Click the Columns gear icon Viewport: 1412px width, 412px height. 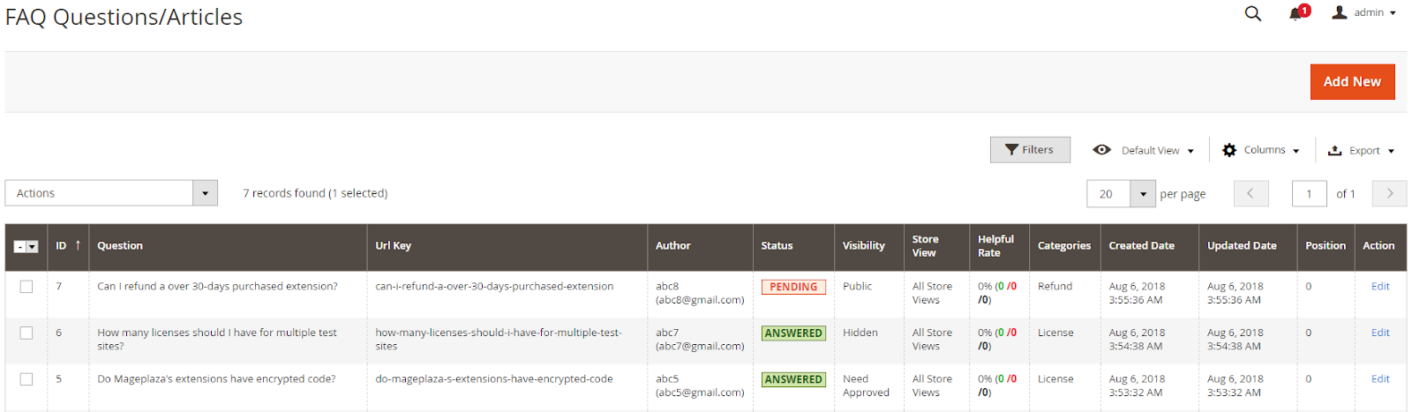pyautogui.click(x=1229, y=150)
